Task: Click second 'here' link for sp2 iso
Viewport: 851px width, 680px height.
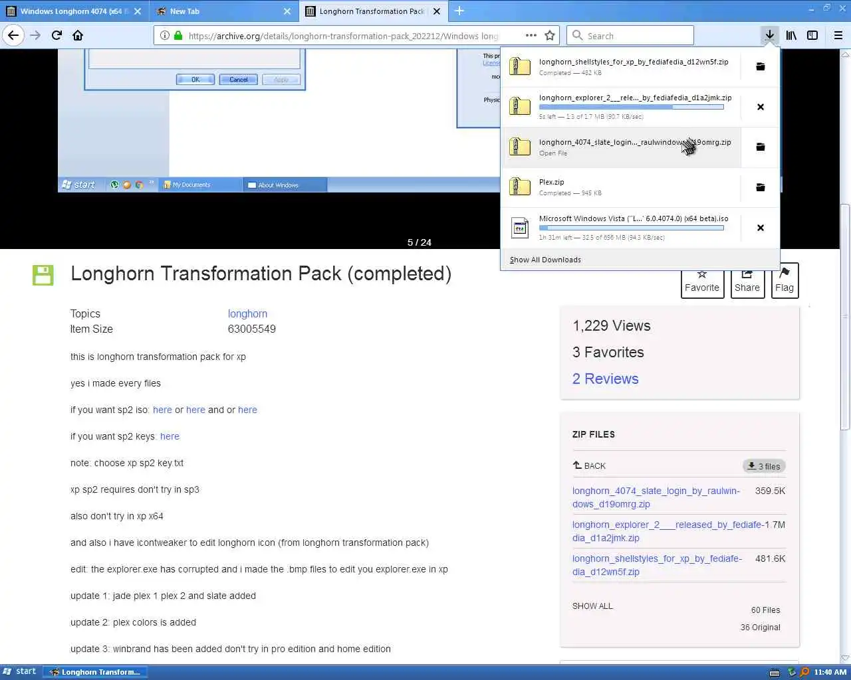Action: coord(195,410)
